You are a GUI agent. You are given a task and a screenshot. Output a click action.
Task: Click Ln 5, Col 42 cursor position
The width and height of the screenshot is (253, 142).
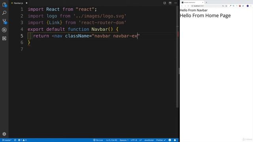coord(111,140)
